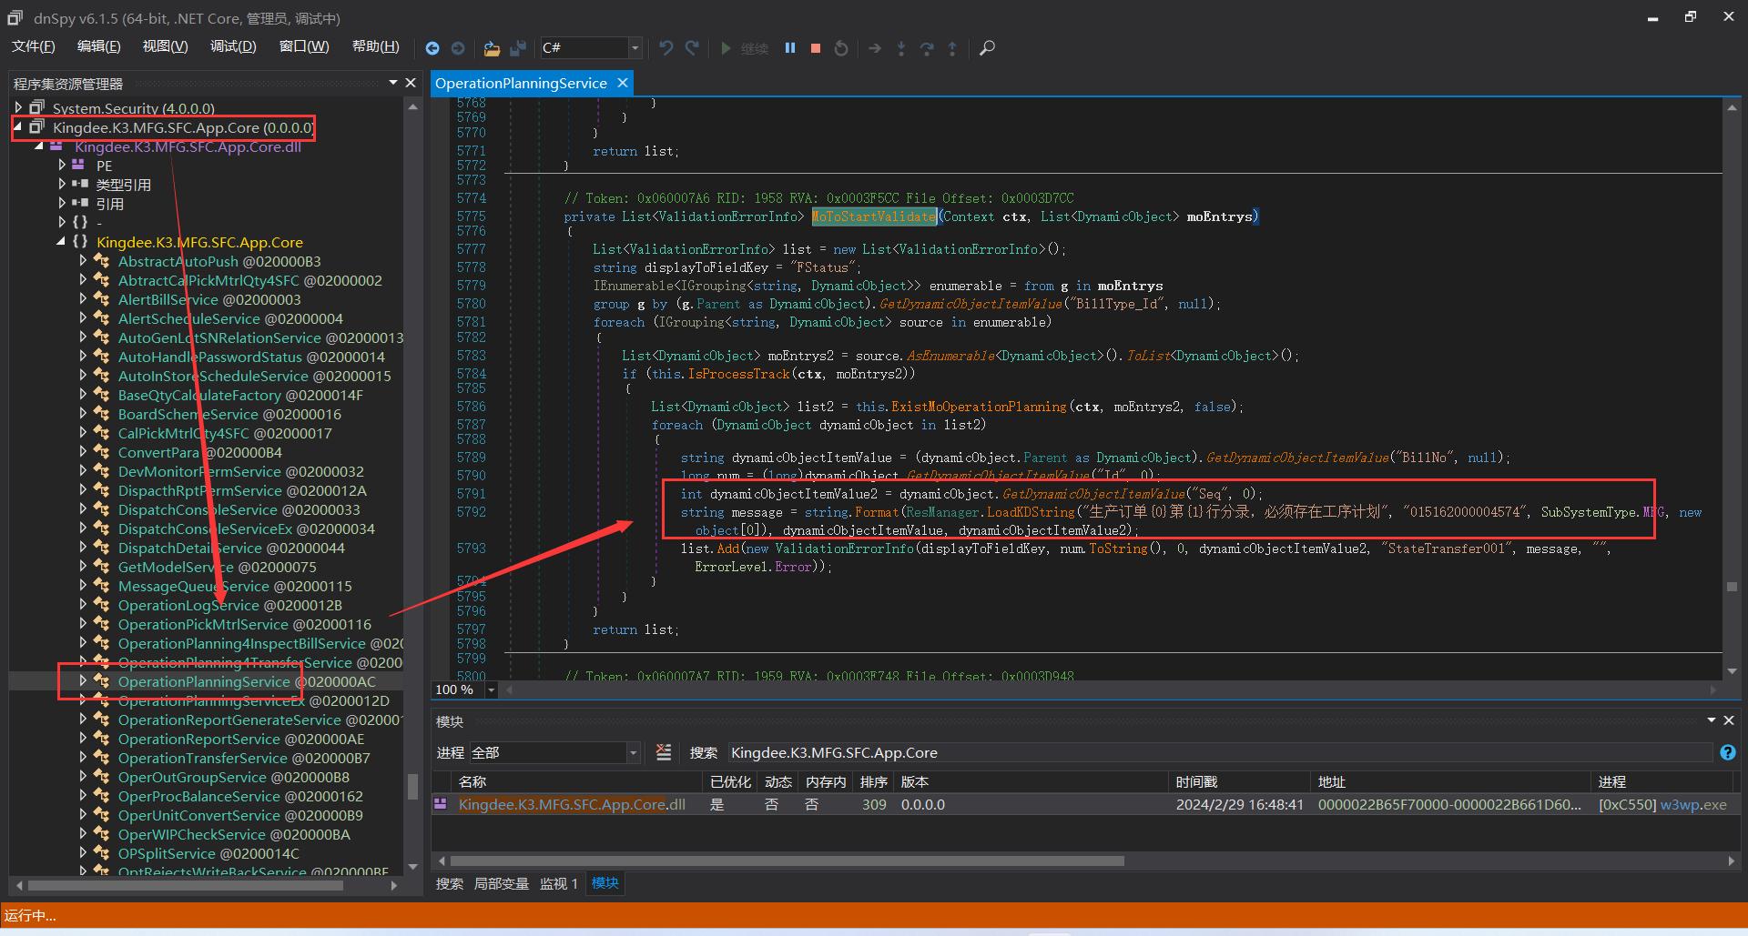
Task: Click the reset search settings icon
Action: coord(664,752)
